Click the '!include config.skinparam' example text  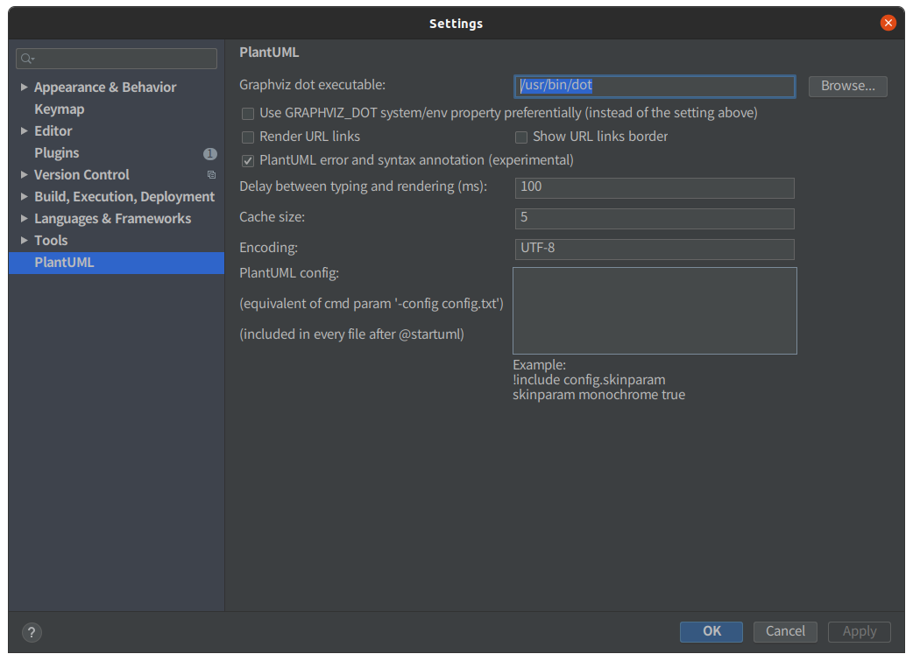coord(589,380)
